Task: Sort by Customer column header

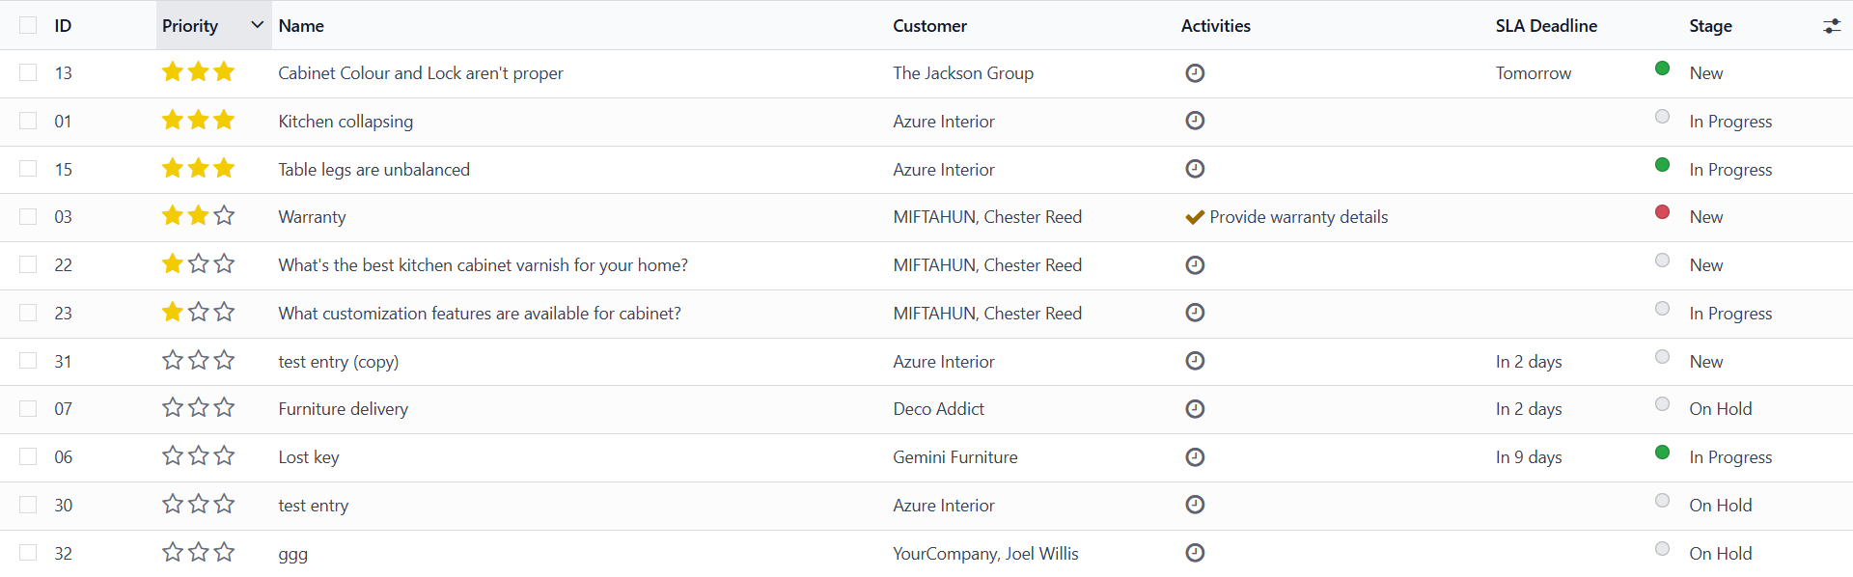Action: point(929,26)
